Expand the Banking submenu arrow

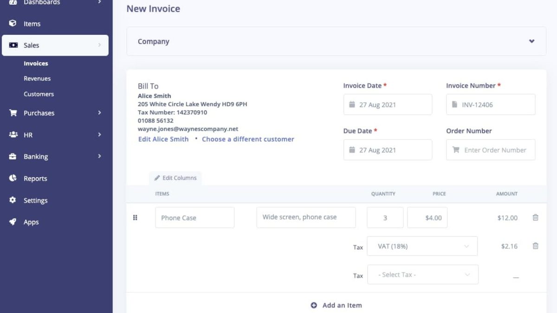[99, 156]
